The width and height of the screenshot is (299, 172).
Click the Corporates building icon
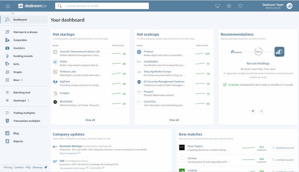(x=7, y=40)
